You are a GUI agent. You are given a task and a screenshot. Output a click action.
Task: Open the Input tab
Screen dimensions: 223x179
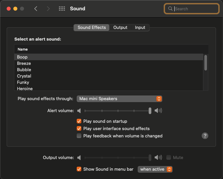pos(140,28)
